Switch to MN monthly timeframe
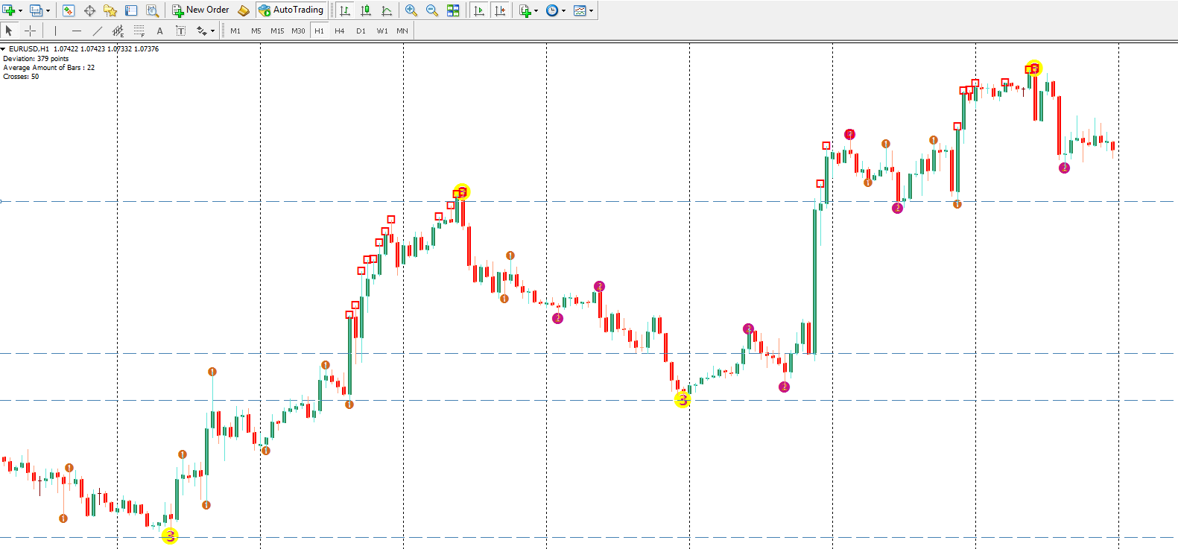1178x549 pixels. click(x=402, y=31)
